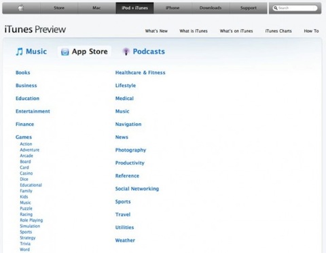
Task: Select the Board games subcategory
Action: pyautogui.click(x=25, y=162)
